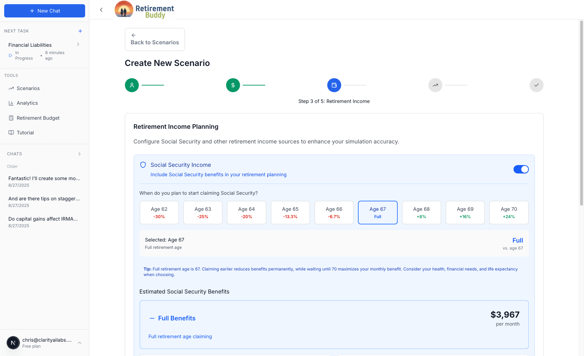Expand the Financial Liabilities task chevron
The width and height of the screenshot is (584, 356).
point(78,45)
